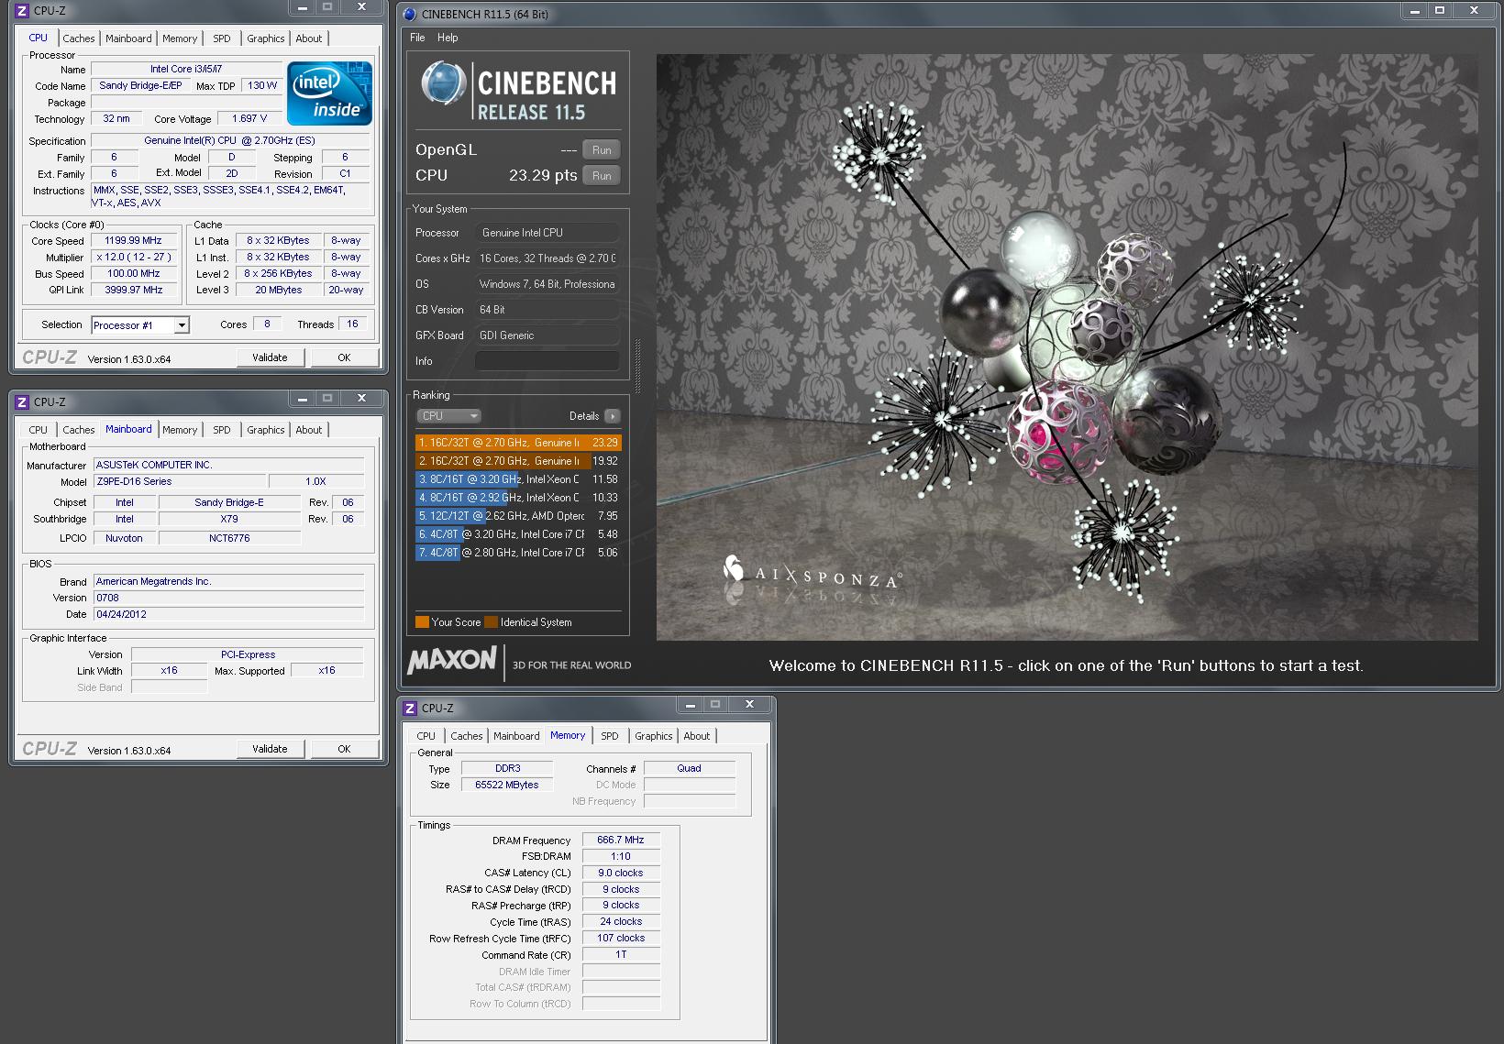Click the CPU-Z Z icon in CPU window title bar
Screen dimensions: 1504x1044
pos(22,11)
